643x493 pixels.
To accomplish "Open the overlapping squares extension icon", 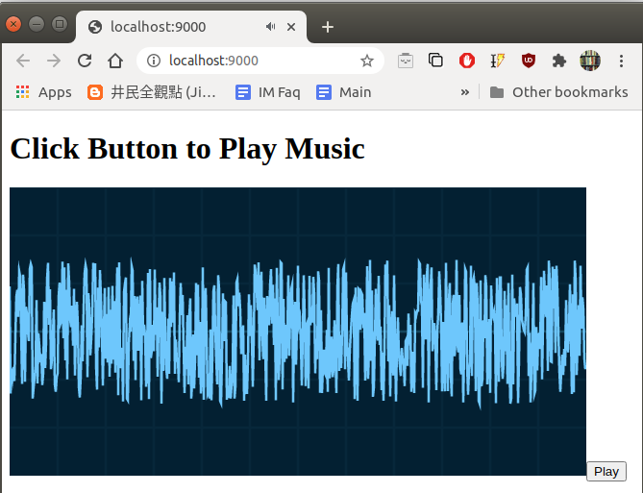I will click(x=435, y=61).
